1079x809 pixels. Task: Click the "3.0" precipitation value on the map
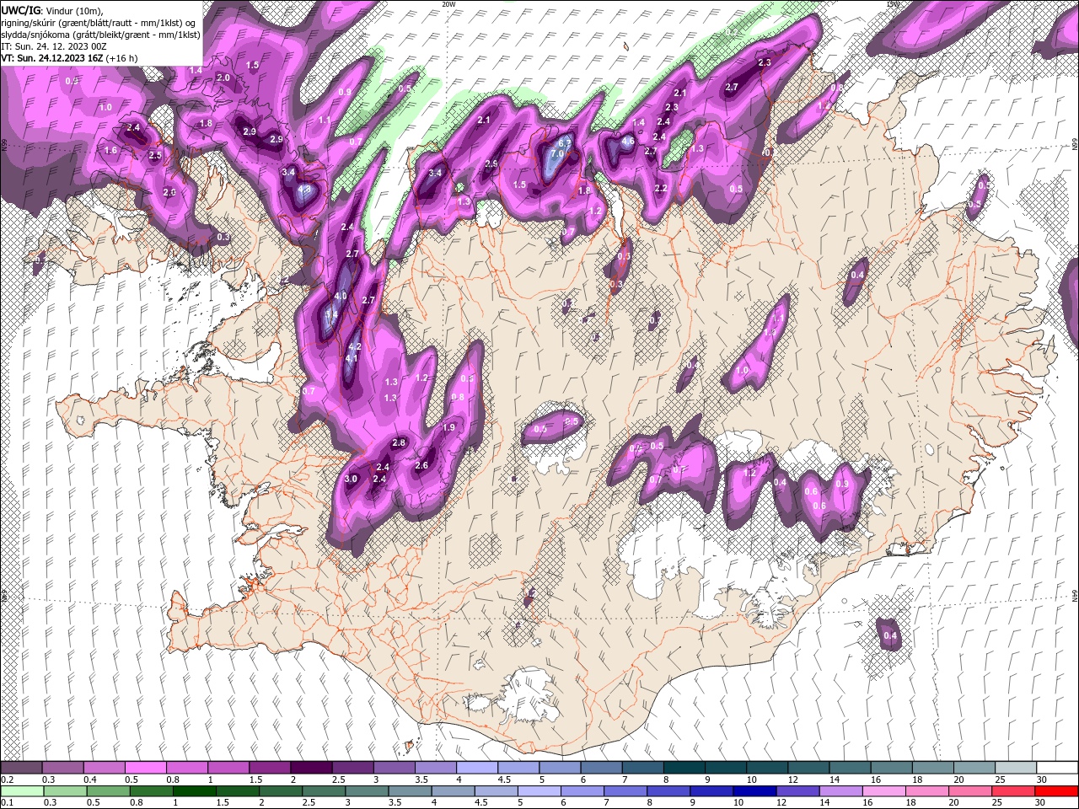pos(352,479)
